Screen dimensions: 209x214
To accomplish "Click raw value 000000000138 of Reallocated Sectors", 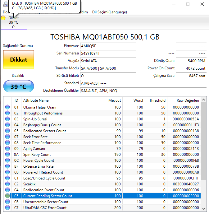I will 186,131.
